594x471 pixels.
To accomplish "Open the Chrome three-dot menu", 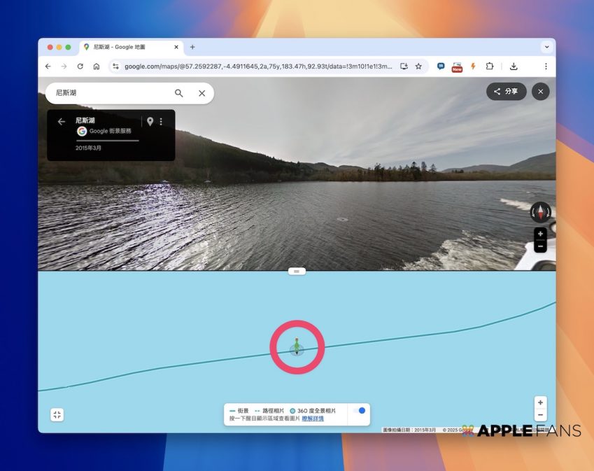I will click(546, 66).
